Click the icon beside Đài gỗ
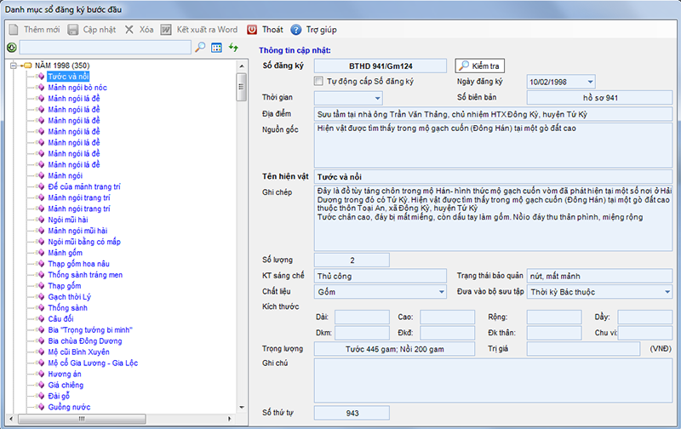 41,396
